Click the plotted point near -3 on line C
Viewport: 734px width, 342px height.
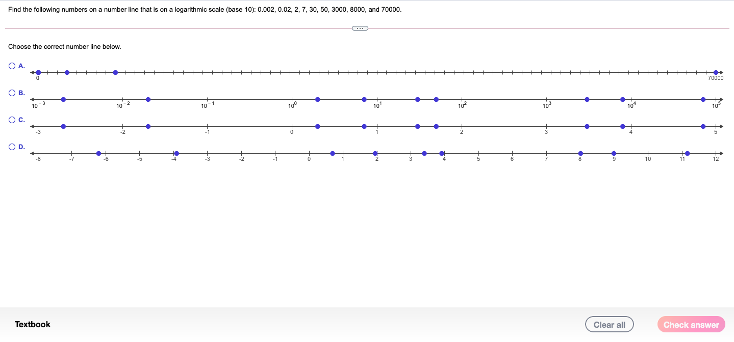pyautogui.click(x=63, y=126)
